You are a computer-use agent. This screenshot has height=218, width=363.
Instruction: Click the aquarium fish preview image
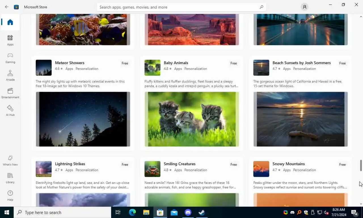tap(83, 30)
